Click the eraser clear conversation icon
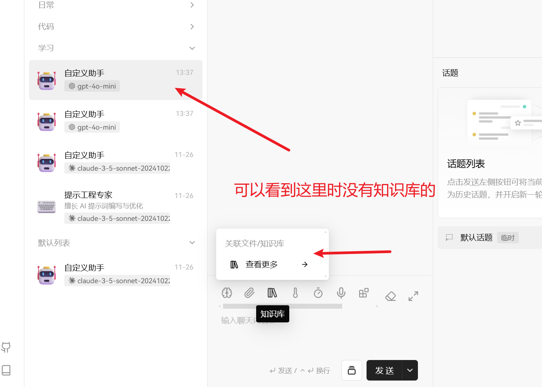Screen dimensions: 542x387 (391, 296)
